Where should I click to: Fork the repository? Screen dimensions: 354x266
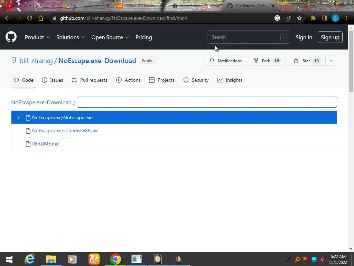[x=267, y=61]
